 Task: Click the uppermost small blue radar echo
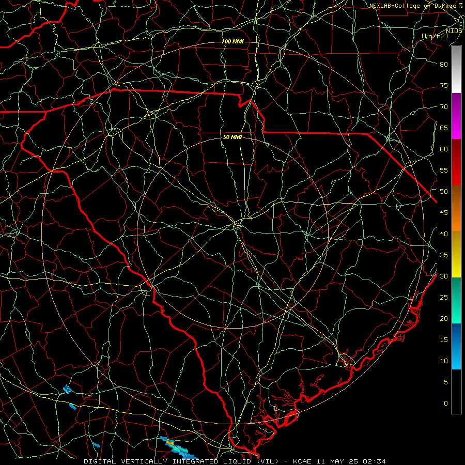tap(67, 389)
